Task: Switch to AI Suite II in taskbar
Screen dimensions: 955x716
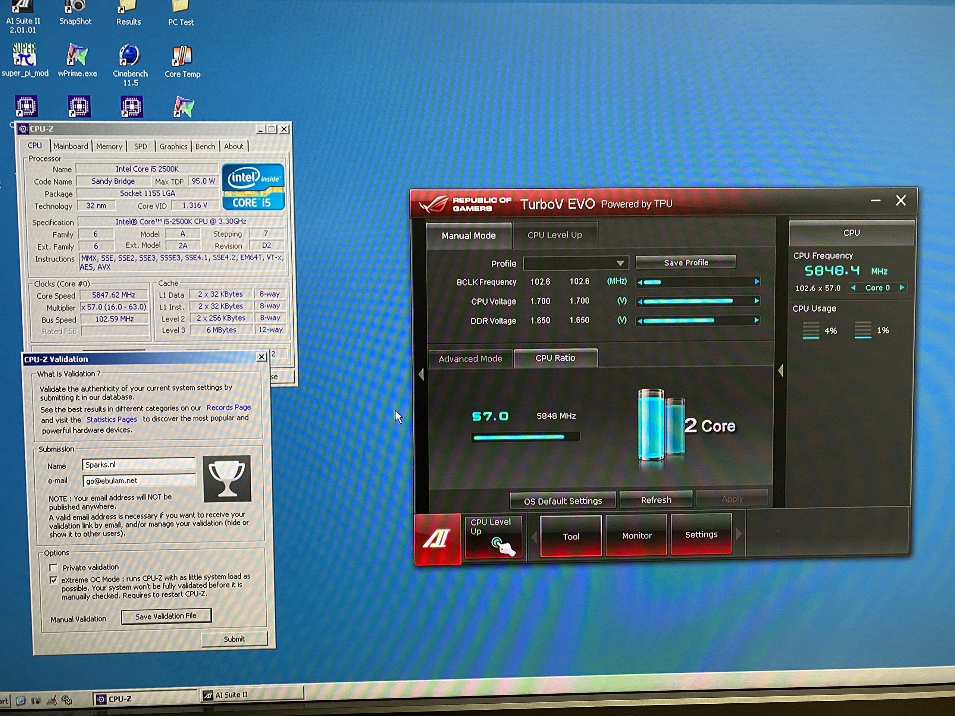Action: click(253, 695)
